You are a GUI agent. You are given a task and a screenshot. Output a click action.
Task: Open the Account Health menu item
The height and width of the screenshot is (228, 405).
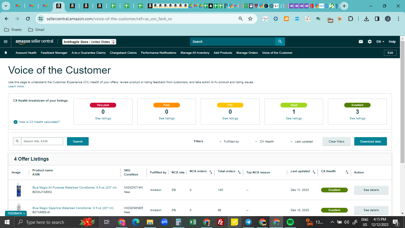pyautogui.click(x=26, y=53)
